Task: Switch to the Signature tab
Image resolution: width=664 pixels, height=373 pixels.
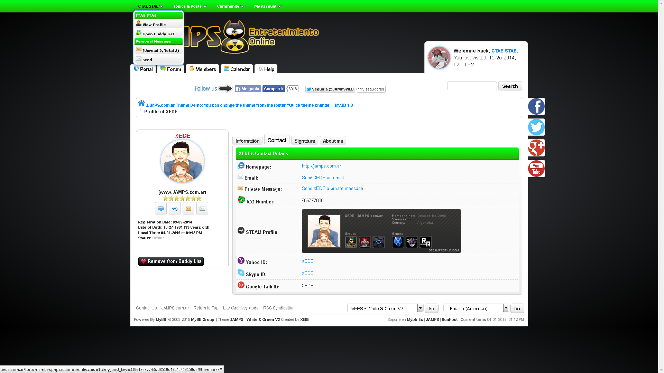Action: tap(304, 141)
